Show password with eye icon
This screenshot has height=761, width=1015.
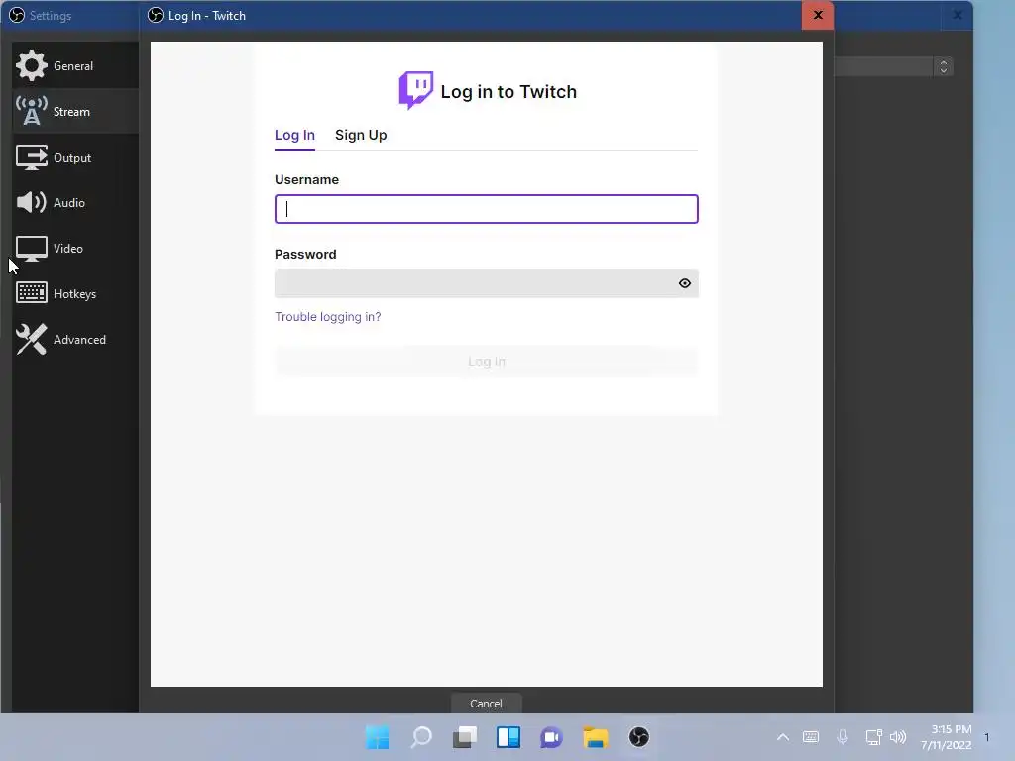coord(684,283)
